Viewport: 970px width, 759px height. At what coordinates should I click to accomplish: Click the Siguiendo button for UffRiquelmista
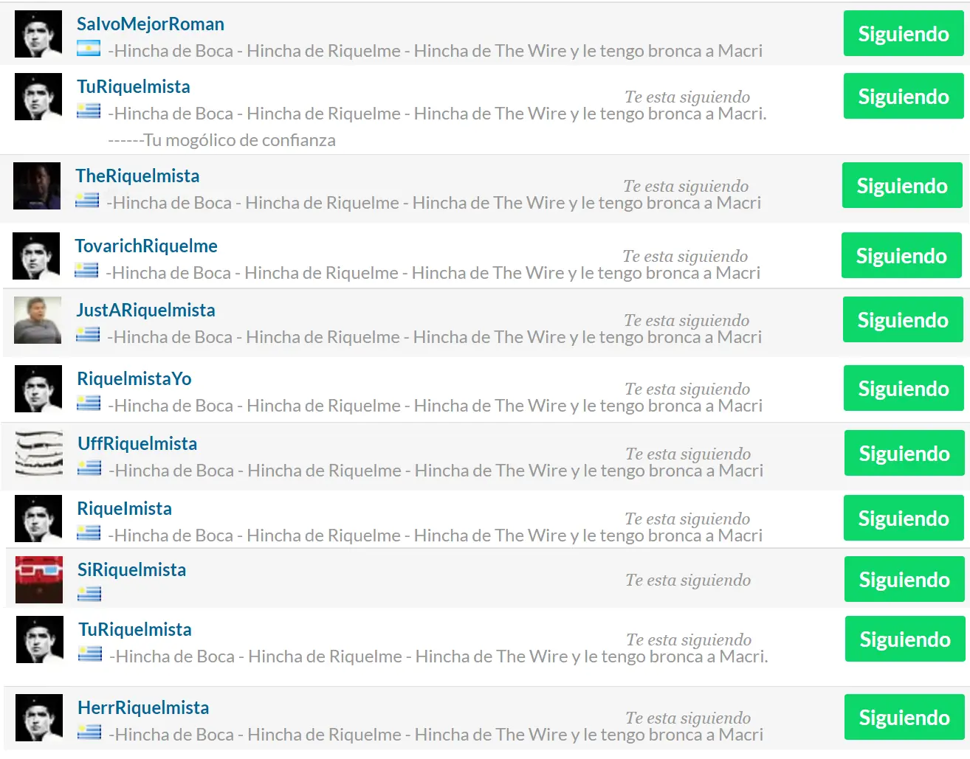pyautogui.click(x=904, y=453)
